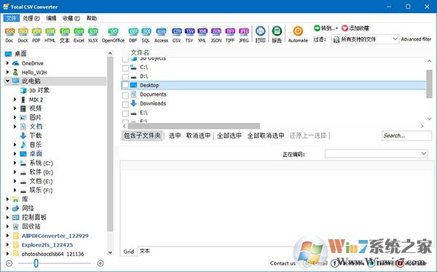The width and height of the screenshot is (437, 272).
Task: Enable the Desktop folder checkbox
Action: pyautogui.click(x=125, y=85)
